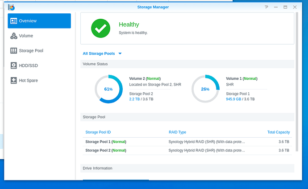Click the Storage Pool 2 label under Volume 2
Viewport: 308px width, 189px height.
point(141,94)
